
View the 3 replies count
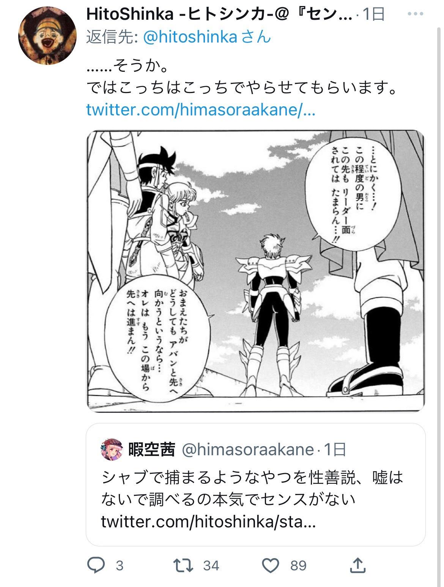click(120, 566)
